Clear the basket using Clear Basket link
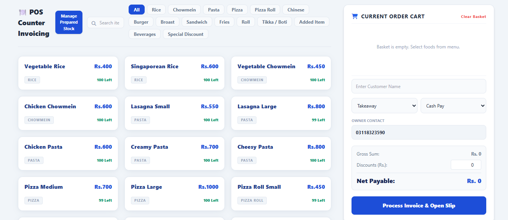The height and width of the screenshot is (220, 508). click(x=473, y=16)
